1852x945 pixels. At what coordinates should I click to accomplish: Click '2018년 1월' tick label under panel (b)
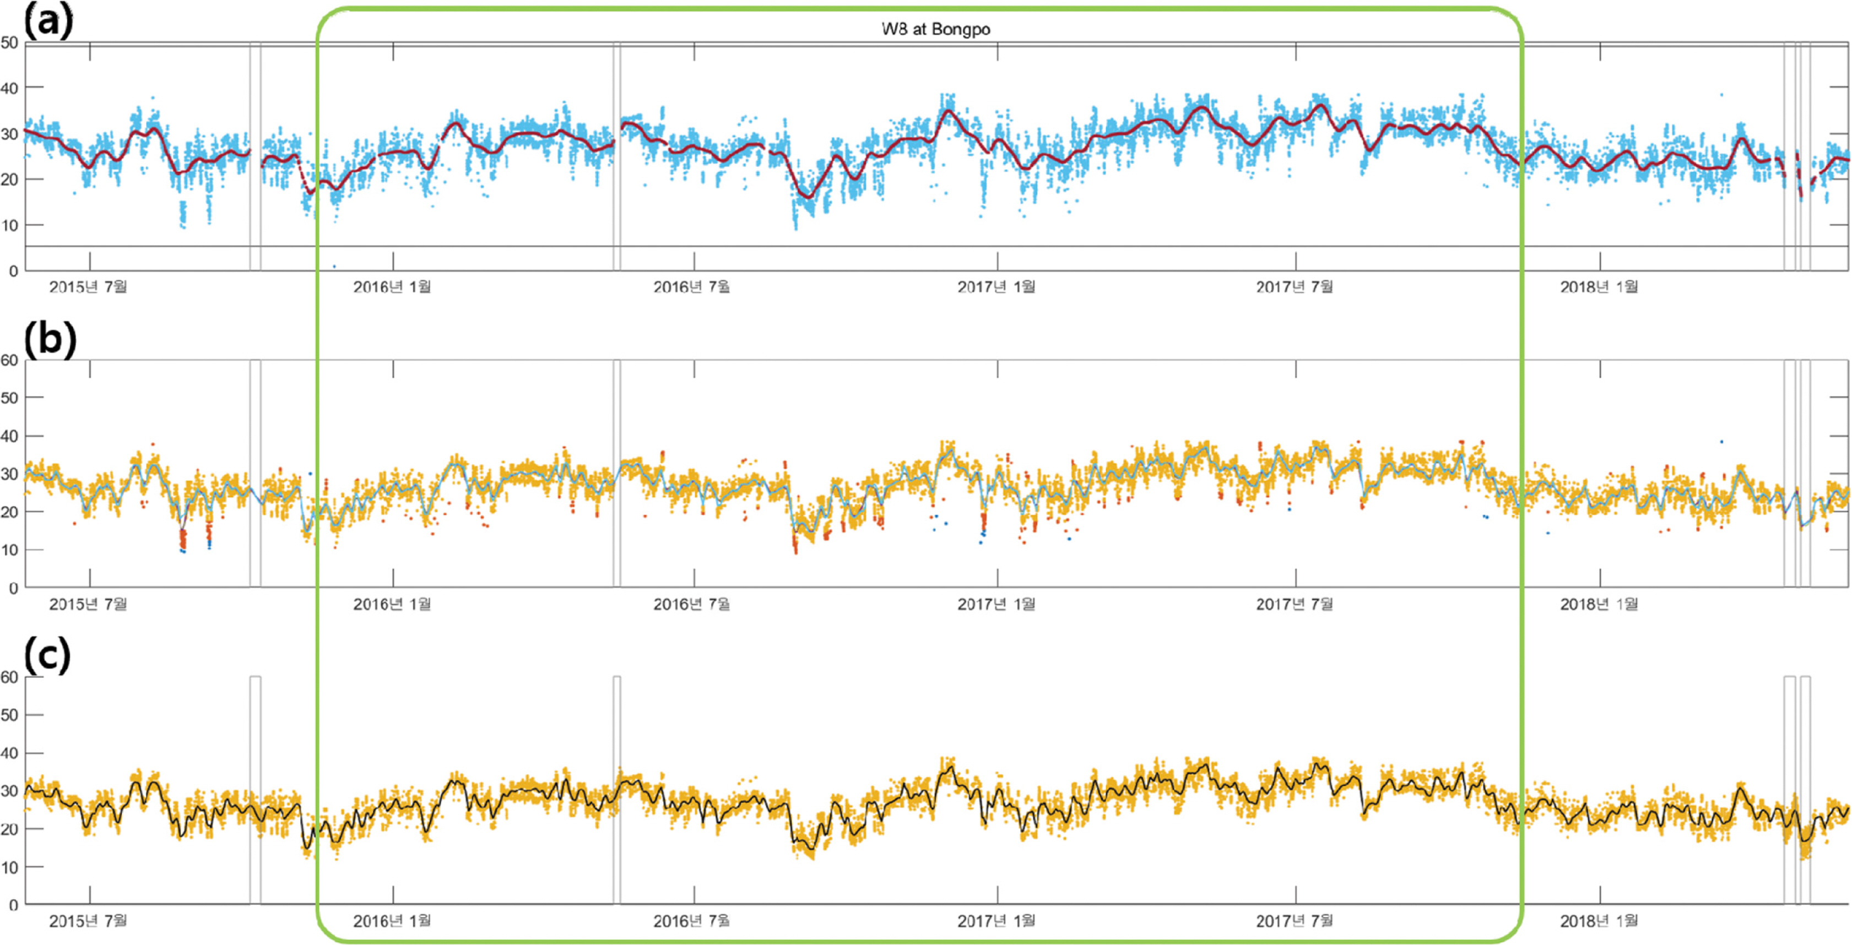(x=1599, y=604)
